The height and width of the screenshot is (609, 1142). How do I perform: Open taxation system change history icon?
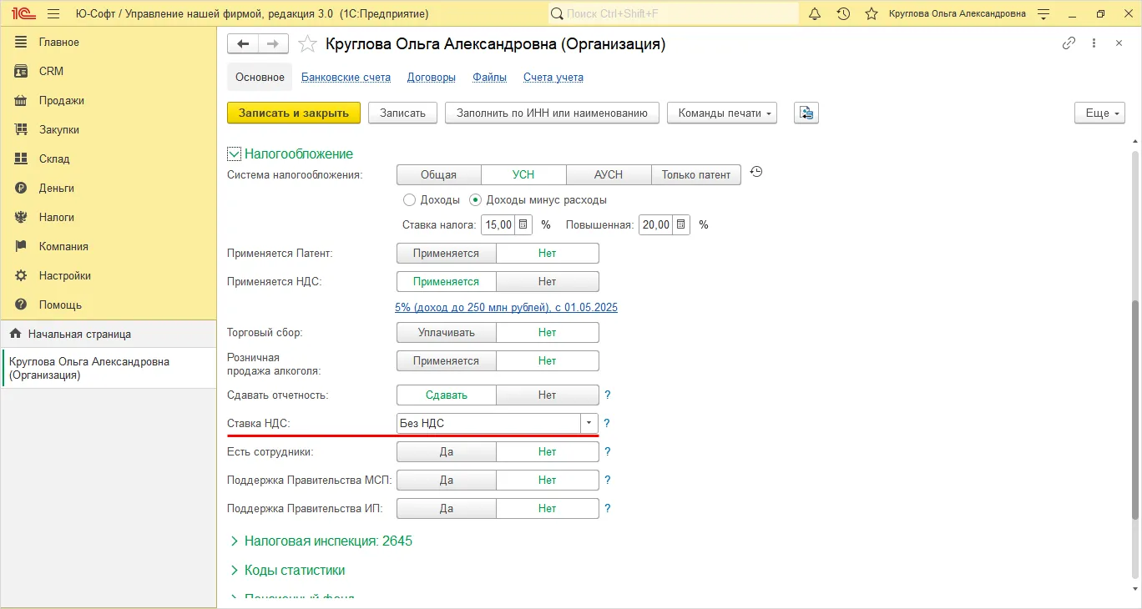tap(756, 172)
